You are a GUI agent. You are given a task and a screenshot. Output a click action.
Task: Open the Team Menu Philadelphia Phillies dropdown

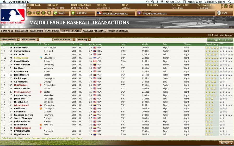tap(176, 13)
